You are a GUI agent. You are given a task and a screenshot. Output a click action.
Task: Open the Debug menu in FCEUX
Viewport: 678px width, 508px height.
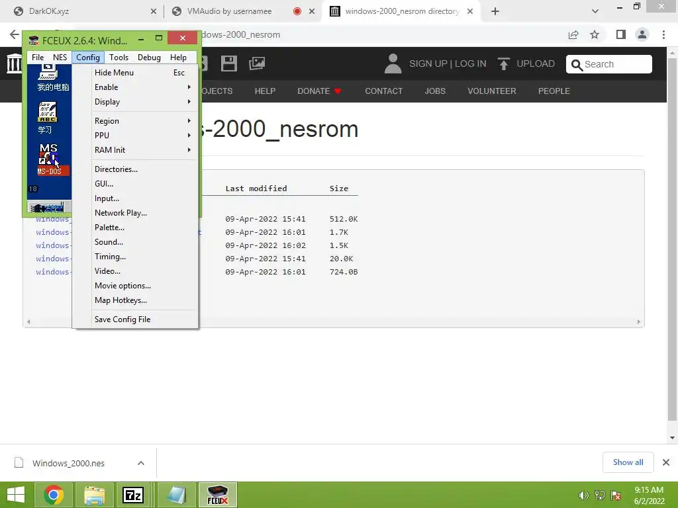tap(149, 58)
